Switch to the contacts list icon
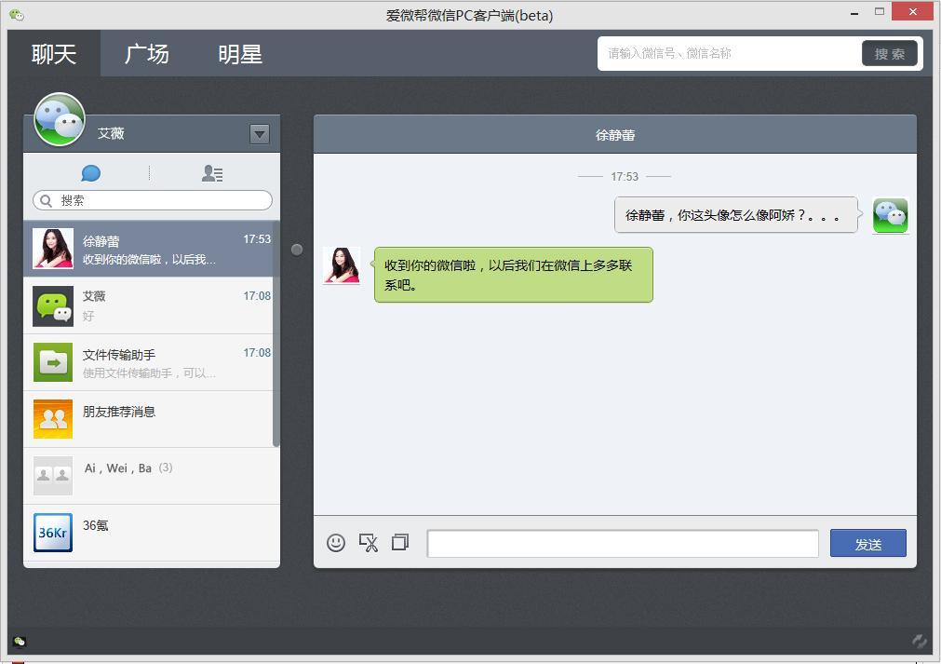941x664 pixels. 212,173
